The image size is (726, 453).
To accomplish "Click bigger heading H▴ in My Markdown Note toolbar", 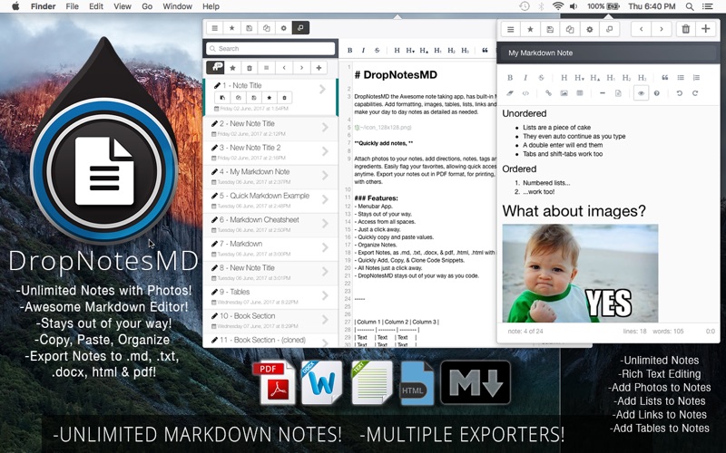I will pyautogui.click(x=595, y=78).
